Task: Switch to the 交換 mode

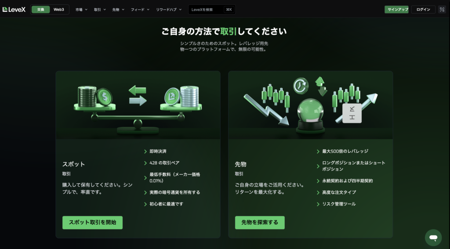Action: [41, 10]
